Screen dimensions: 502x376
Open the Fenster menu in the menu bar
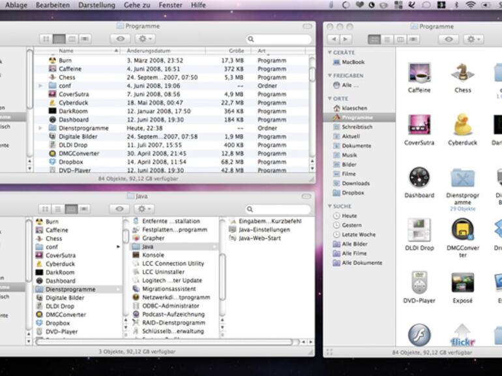[x=170, y=5]
